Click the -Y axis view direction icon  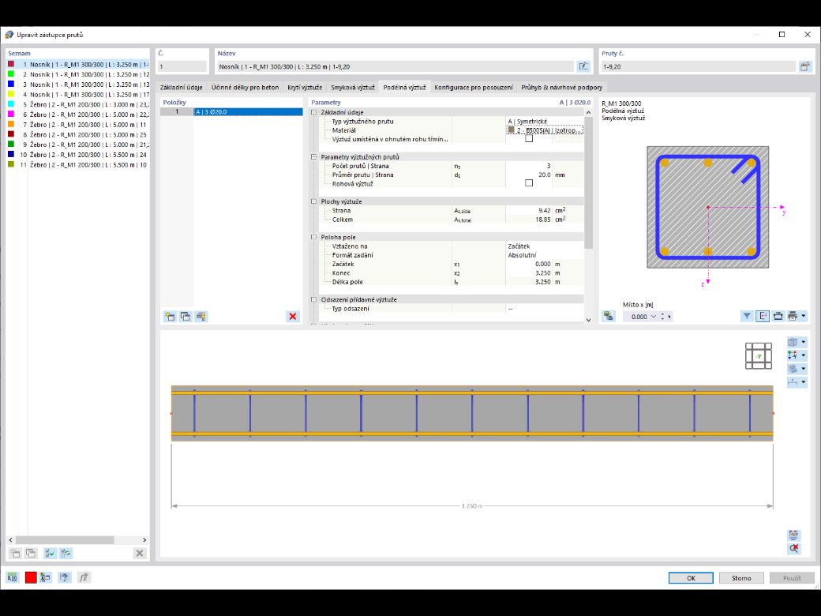(793, 355)
